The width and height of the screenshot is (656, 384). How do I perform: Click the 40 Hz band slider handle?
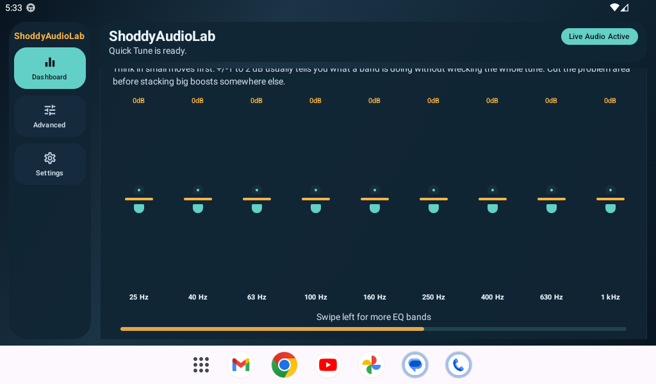(198, 199)
